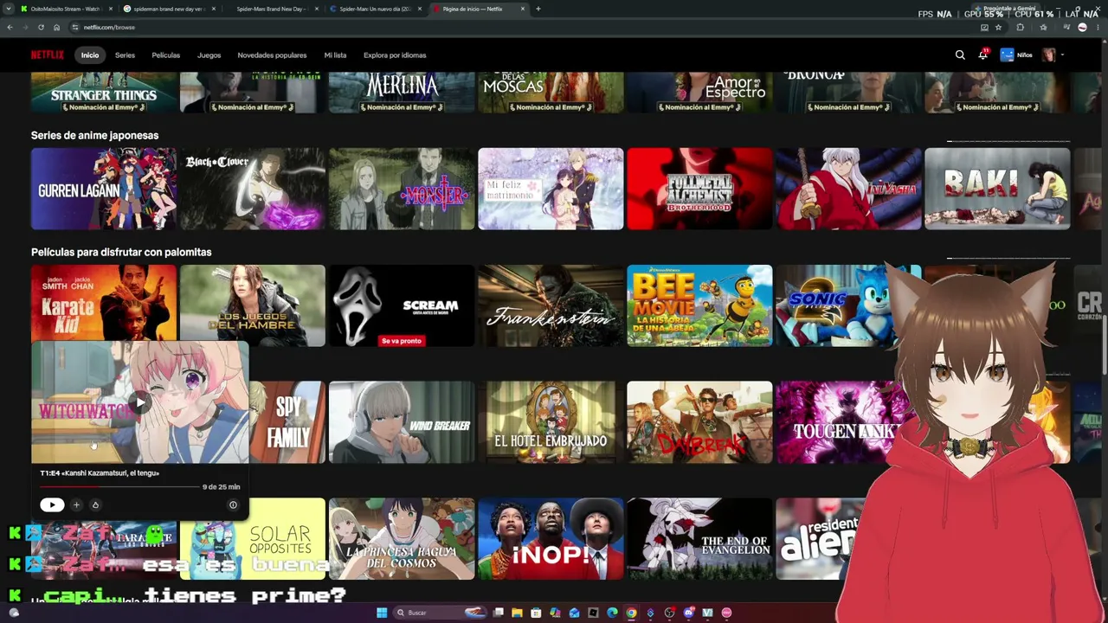
Task: Open Mi lista
Action: (335, 55)
